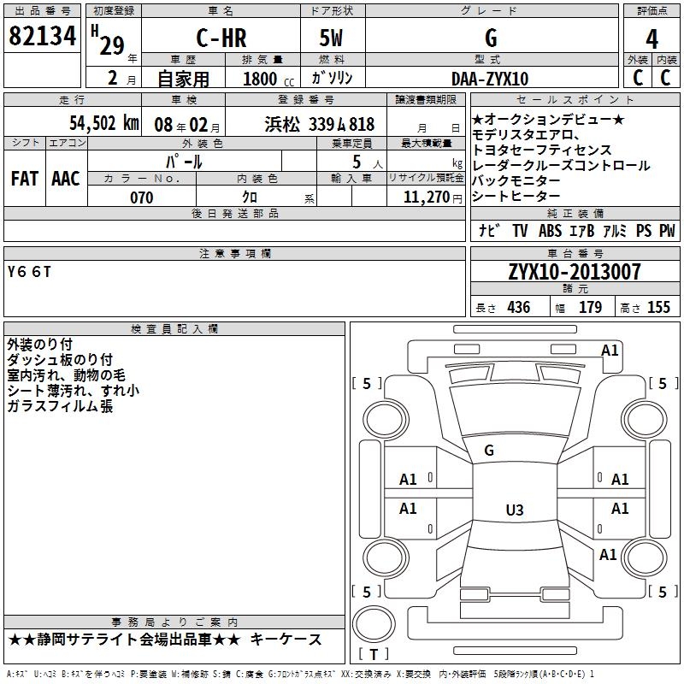Click the TV equipment label
The height and width of the screenshot is (684, 684).
[520, 230]
